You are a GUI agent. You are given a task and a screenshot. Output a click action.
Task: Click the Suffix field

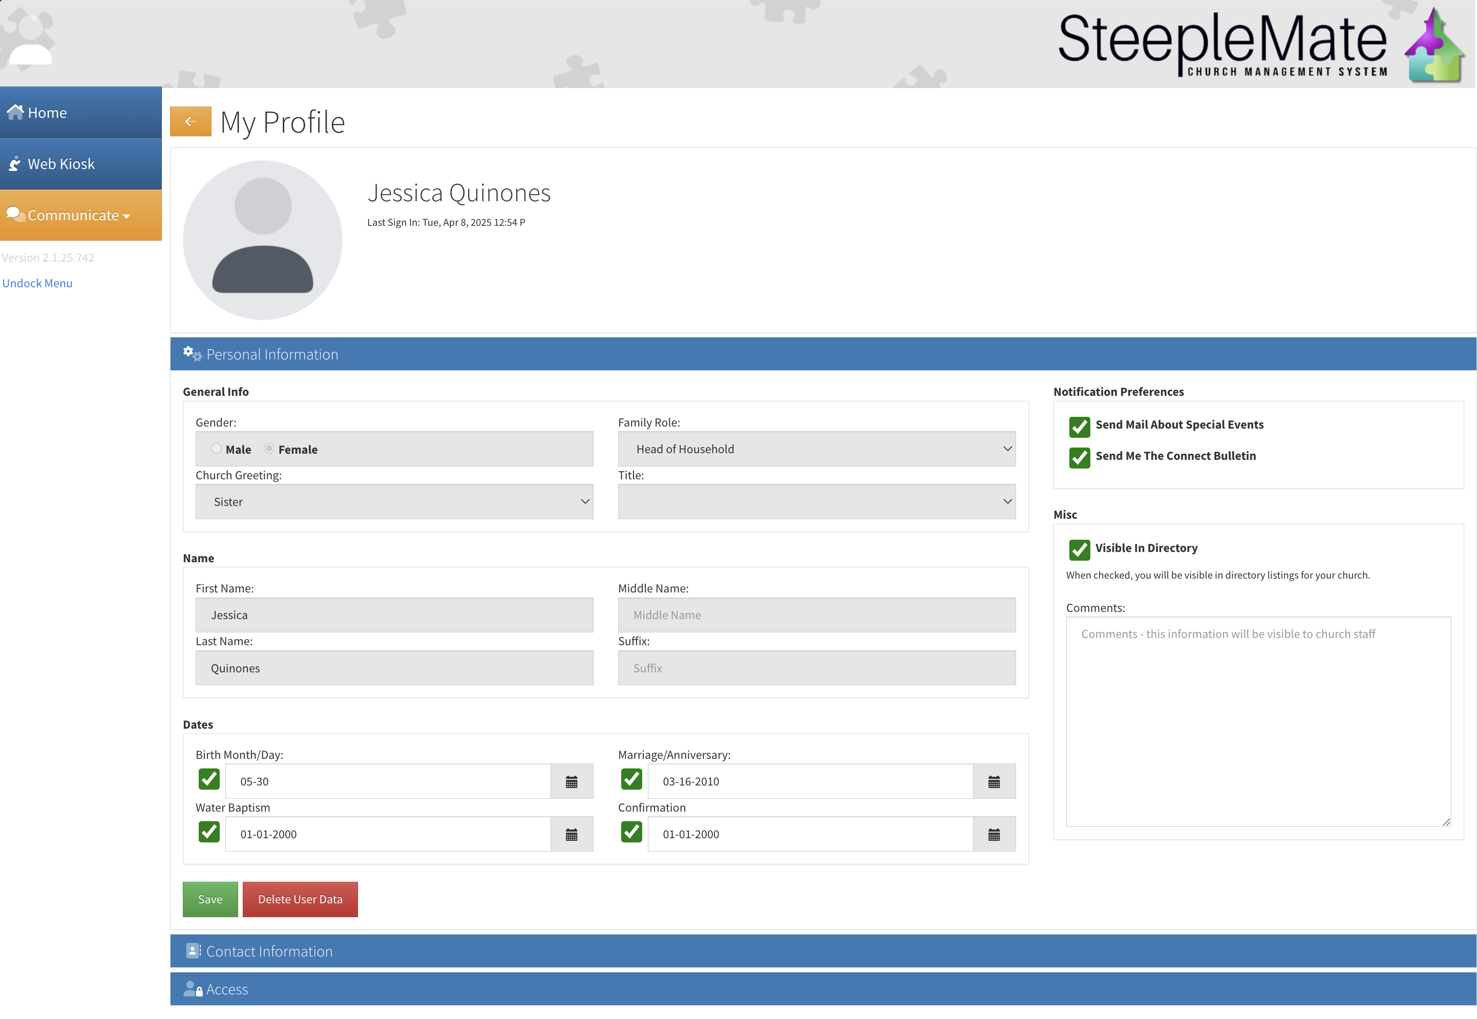(x=817, y=668)
